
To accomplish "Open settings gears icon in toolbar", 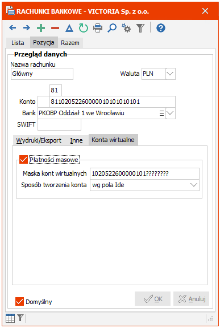I will pos(126,28).
